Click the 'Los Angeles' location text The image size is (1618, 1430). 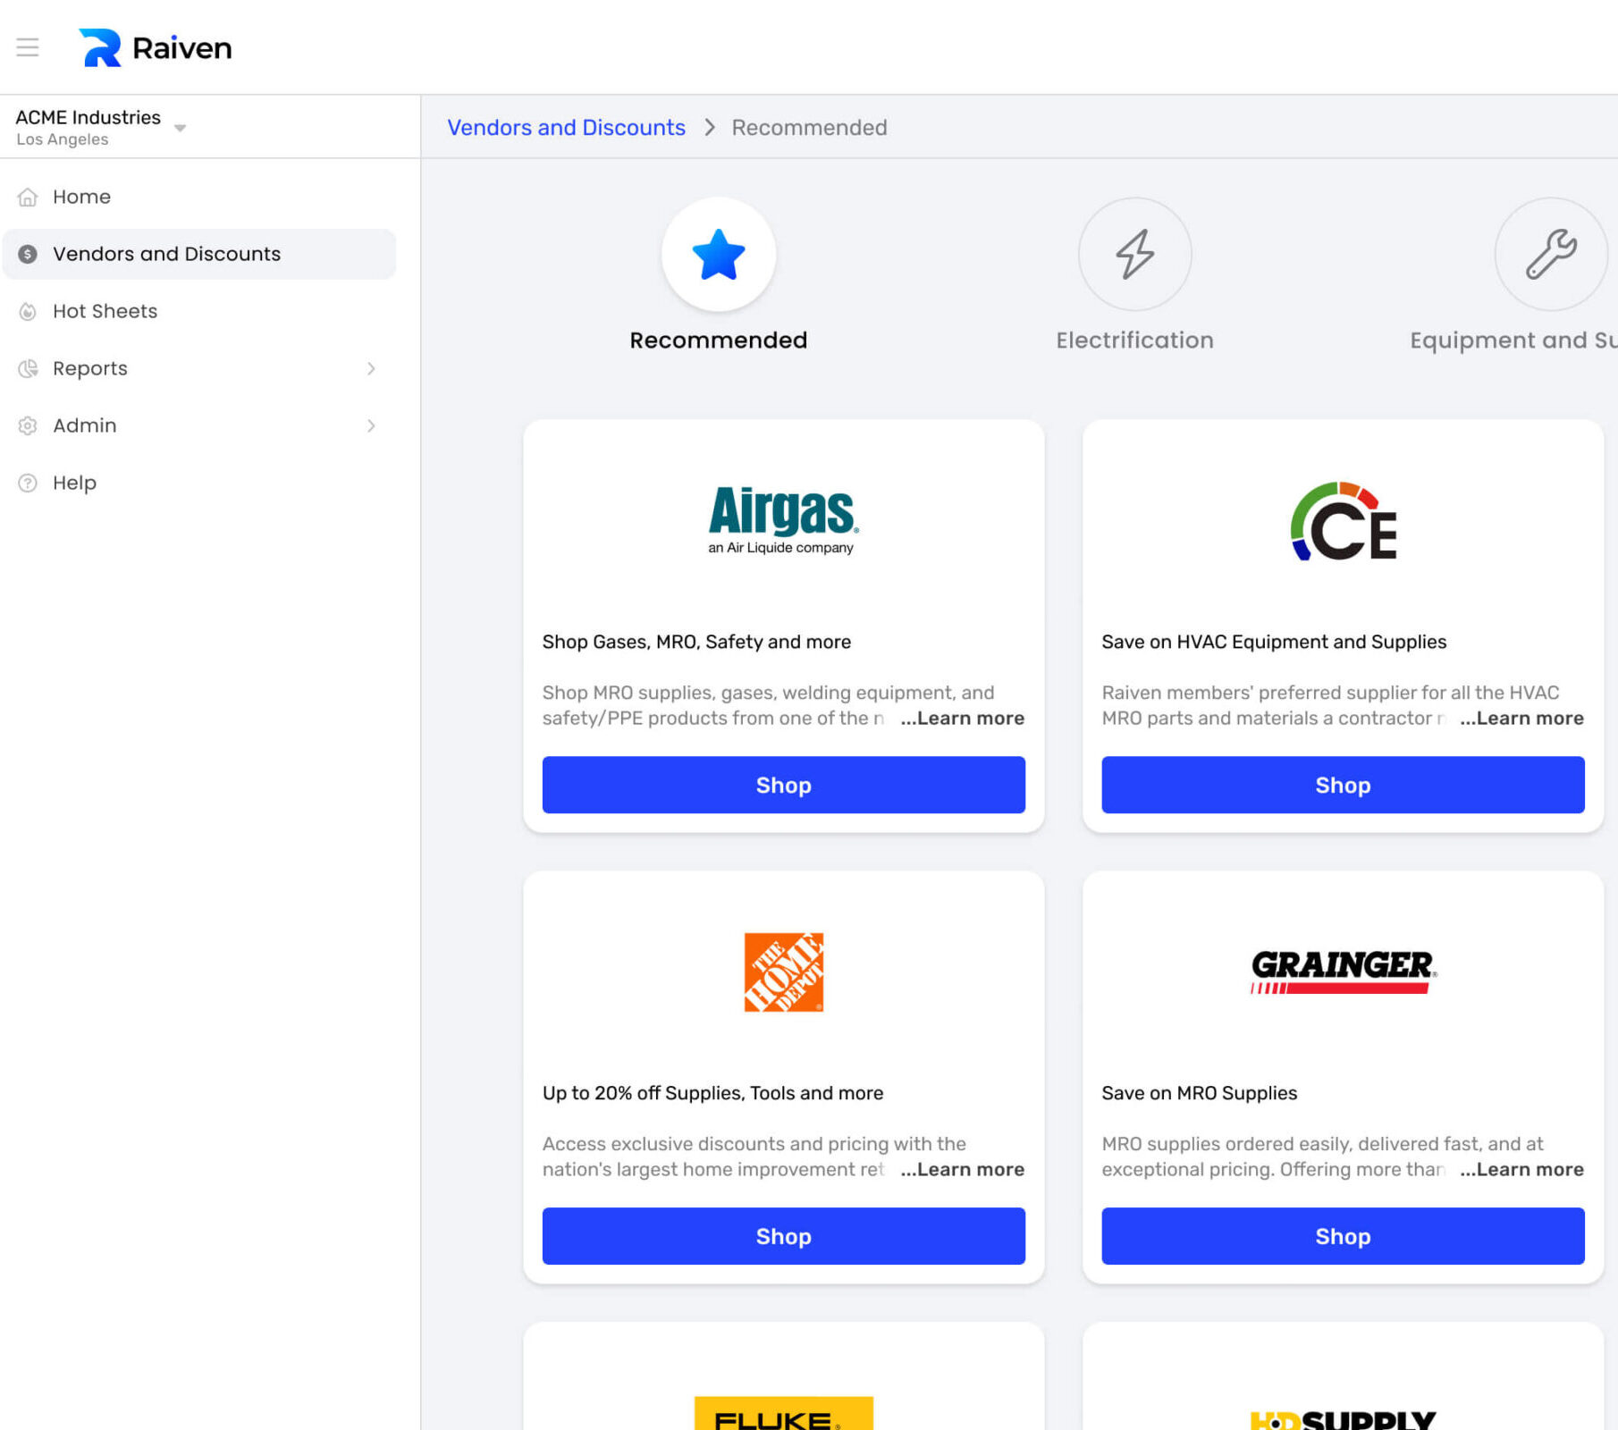click(x=63, y=139)
